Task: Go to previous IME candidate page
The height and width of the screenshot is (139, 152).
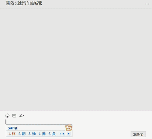Action: (60, 134)
